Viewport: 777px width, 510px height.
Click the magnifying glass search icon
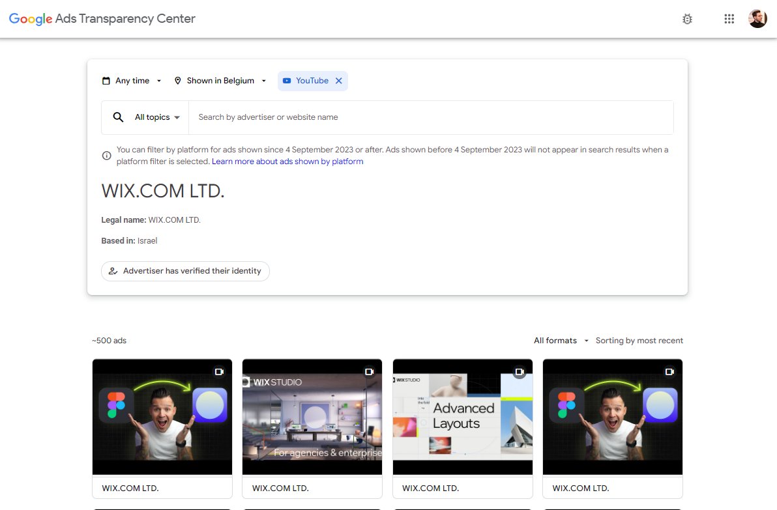(x=118, y=117)
